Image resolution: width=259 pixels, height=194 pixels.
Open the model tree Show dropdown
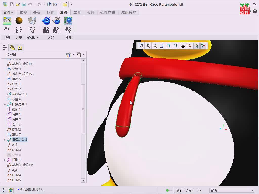84,55
